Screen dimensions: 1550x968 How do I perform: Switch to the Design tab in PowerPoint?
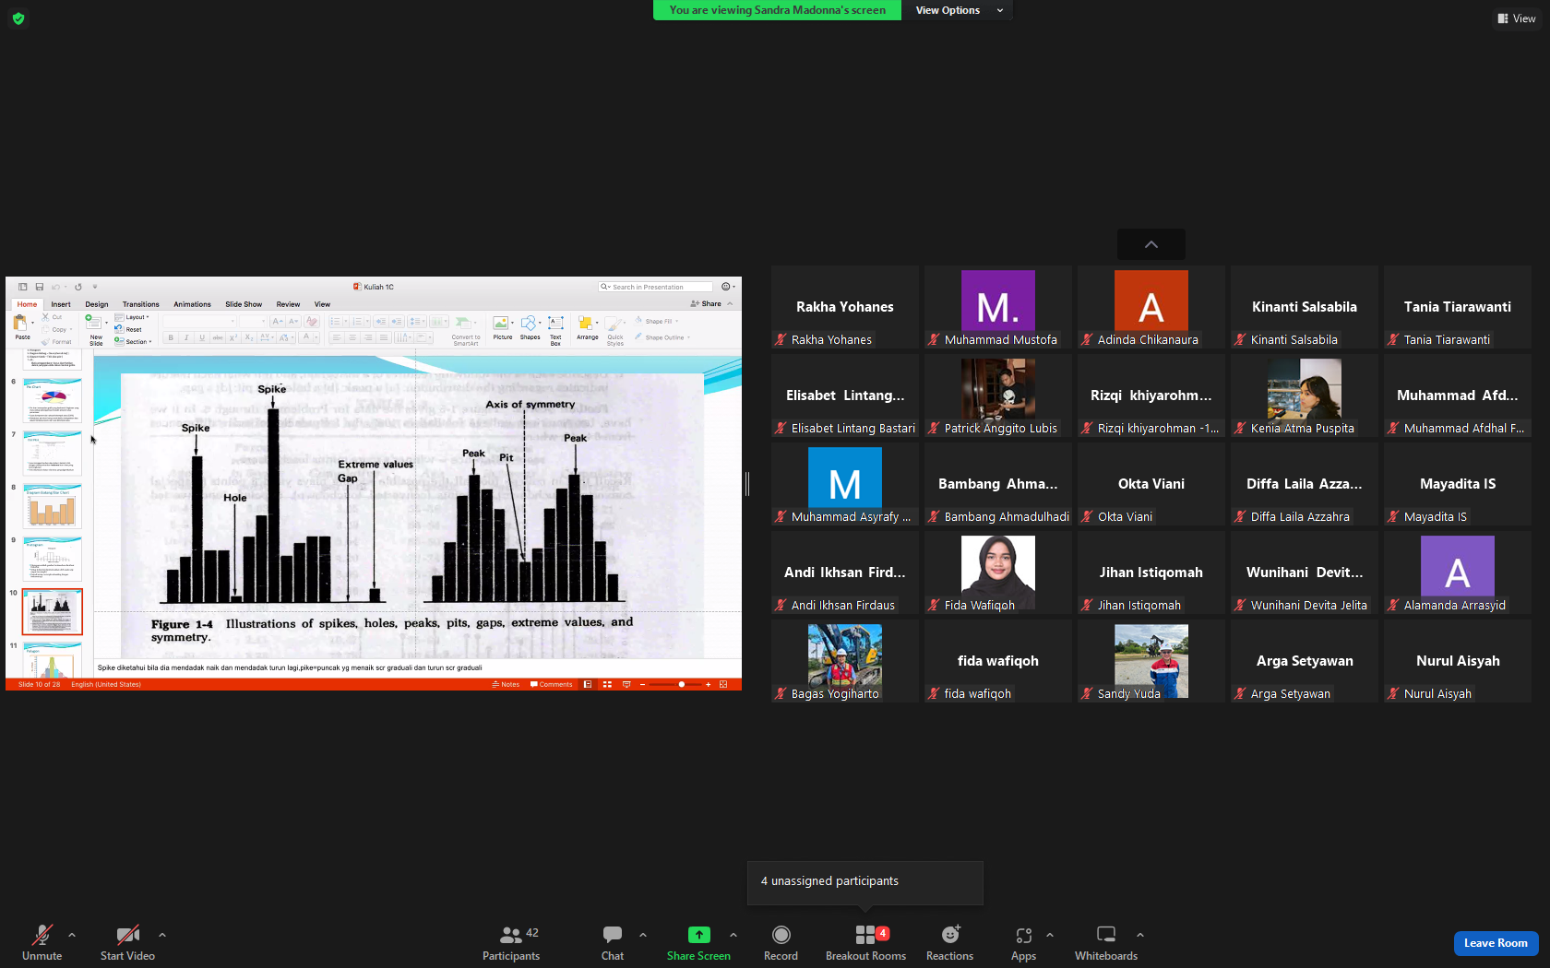click(x=97, y=304)
